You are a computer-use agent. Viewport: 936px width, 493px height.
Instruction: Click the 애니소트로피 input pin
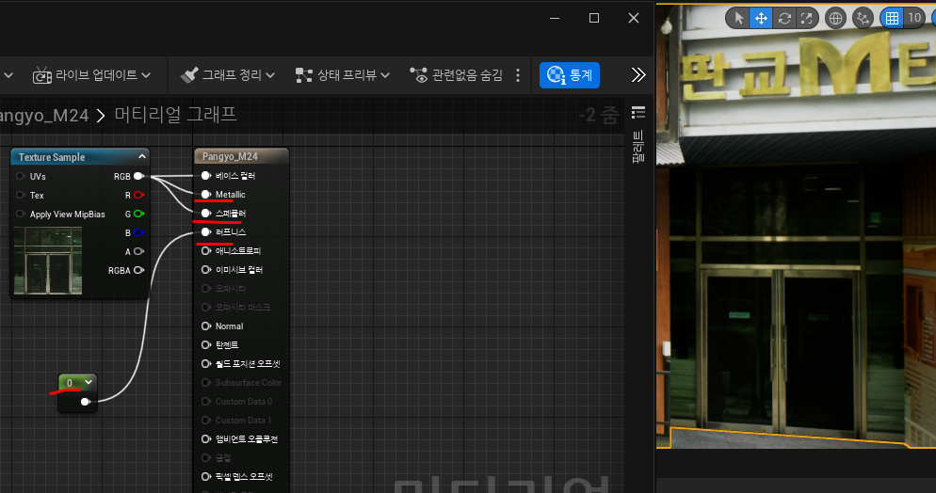pos(206,251)
